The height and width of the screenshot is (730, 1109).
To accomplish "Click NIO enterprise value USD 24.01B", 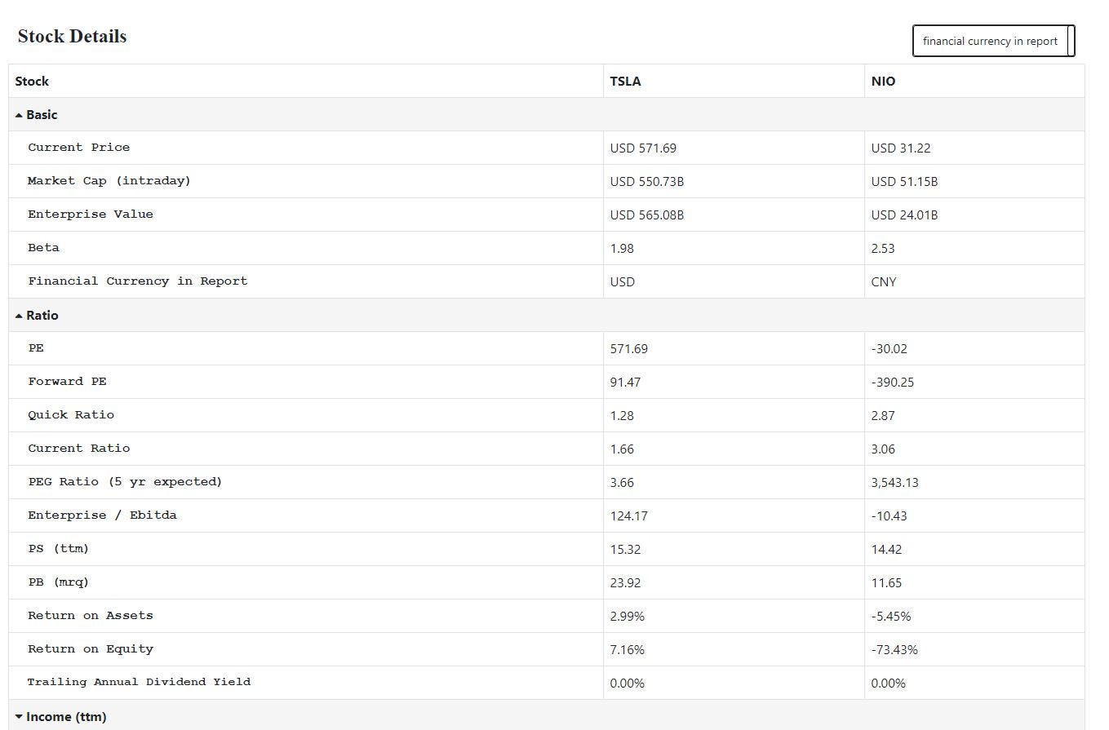I will 904,215.
